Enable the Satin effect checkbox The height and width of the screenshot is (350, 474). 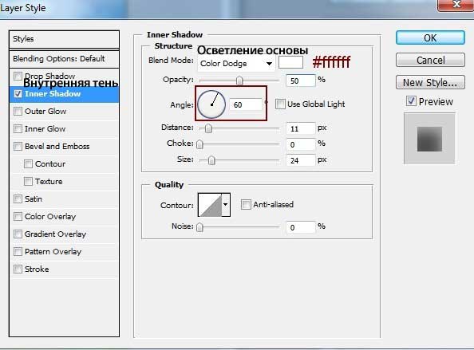coord(18,199)
